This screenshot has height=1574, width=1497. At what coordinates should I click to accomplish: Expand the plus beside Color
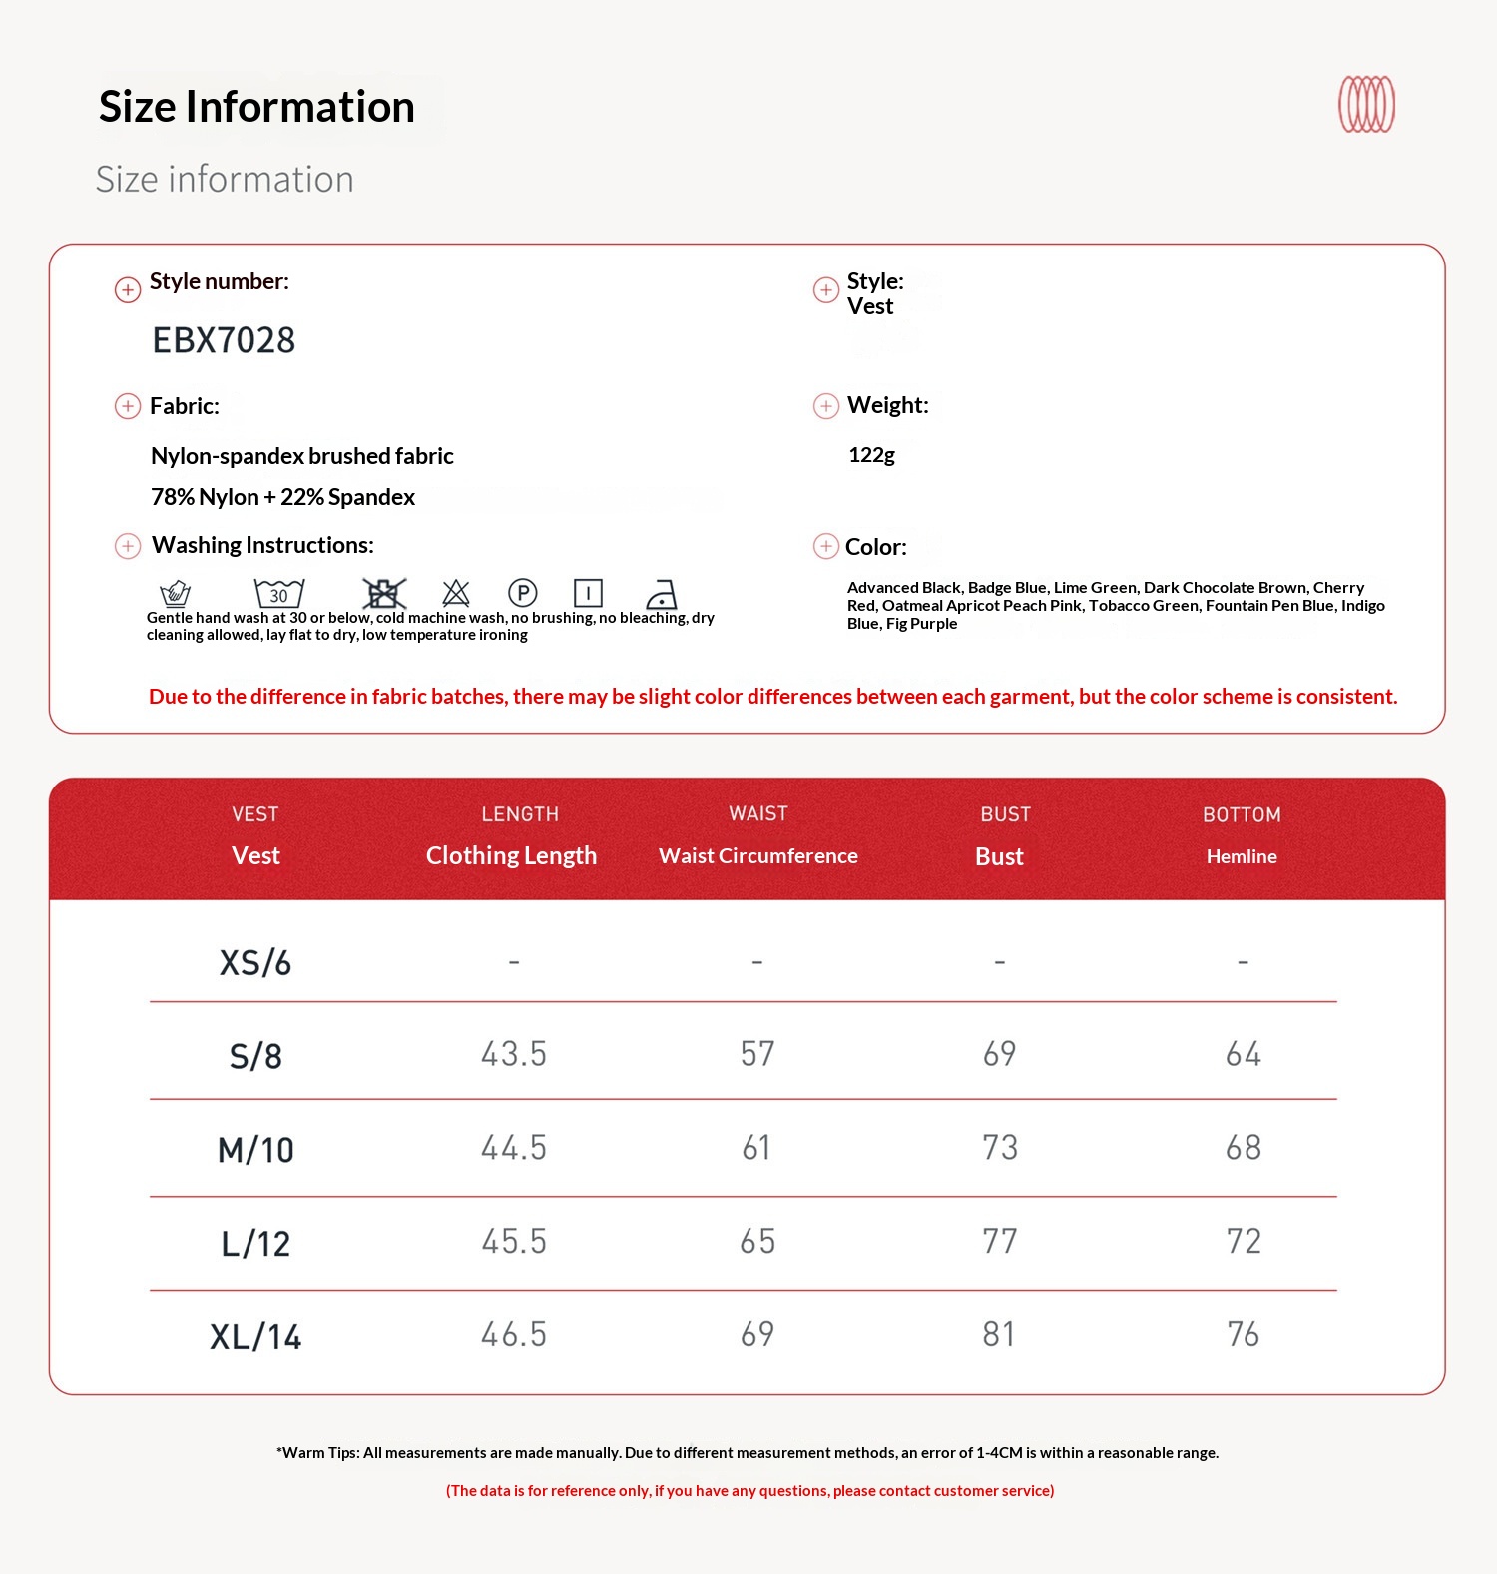[826, 546]
